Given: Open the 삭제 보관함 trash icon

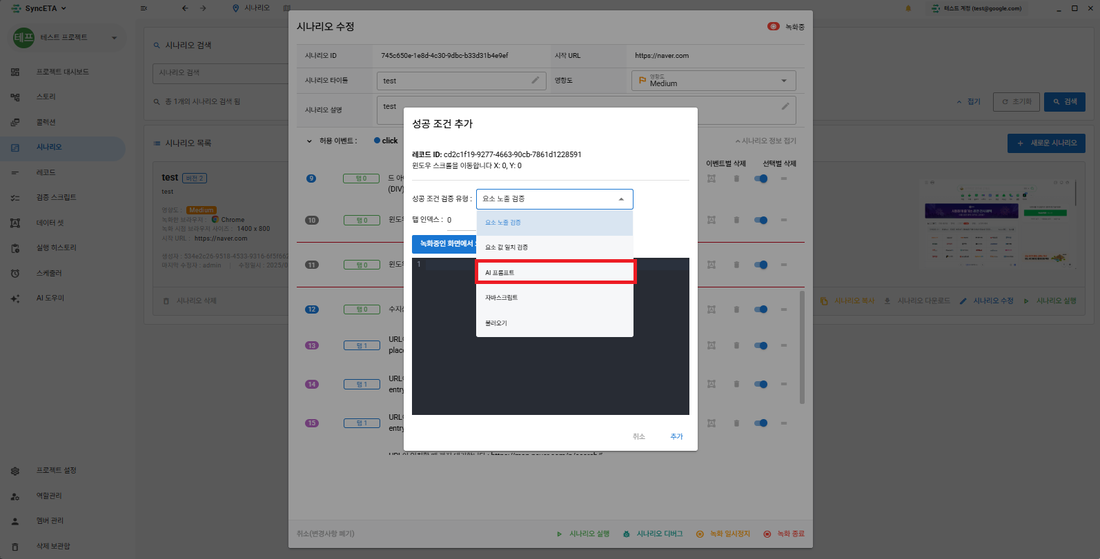Looking at the screenshot, I should [x=15, y=546].
